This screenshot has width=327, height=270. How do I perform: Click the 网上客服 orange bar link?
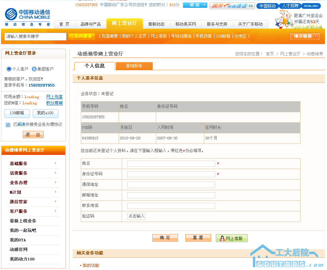click(x=159, y=36)
